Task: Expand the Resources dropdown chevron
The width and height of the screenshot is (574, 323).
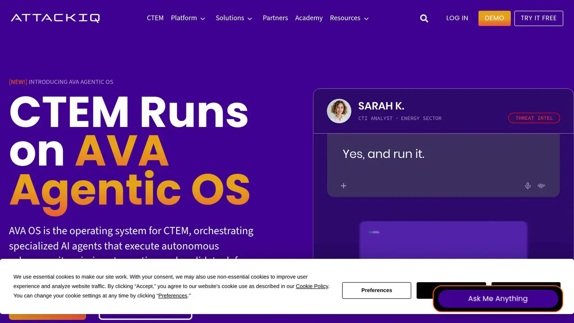Action: (366, 19)
